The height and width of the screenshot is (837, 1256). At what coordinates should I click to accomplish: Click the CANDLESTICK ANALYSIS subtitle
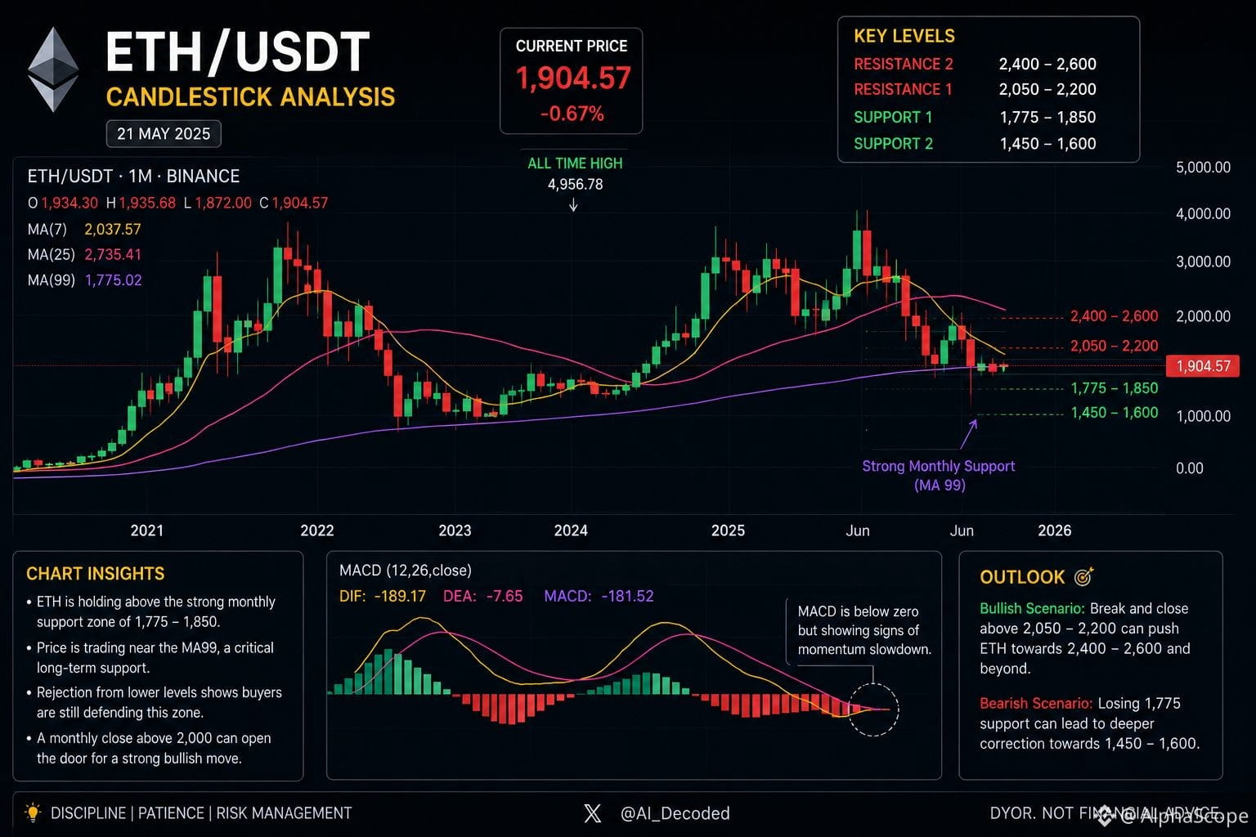[x=250, y=97]
